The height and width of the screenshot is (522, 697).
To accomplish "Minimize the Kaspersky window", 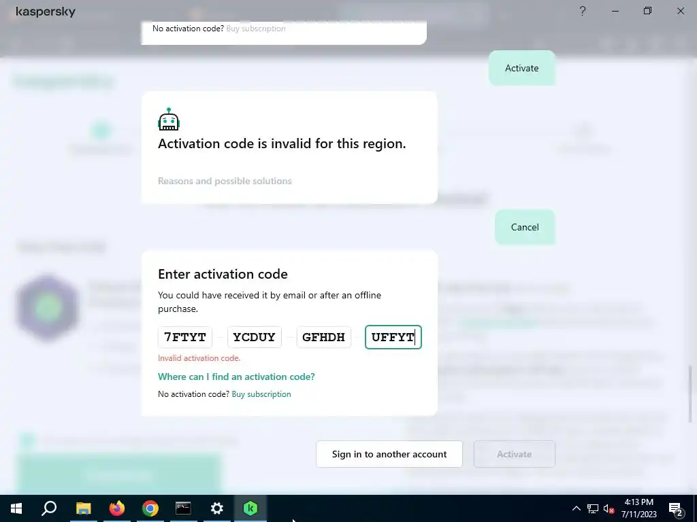I will (615, 11).
